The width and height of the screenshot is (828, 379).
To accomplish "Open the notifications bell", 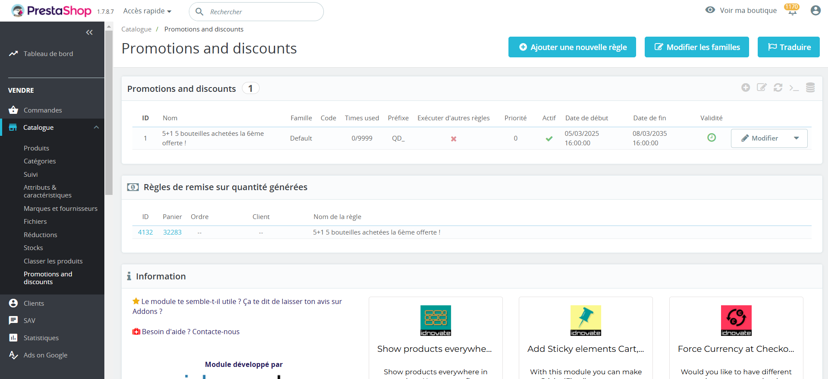I will [792, 11].
